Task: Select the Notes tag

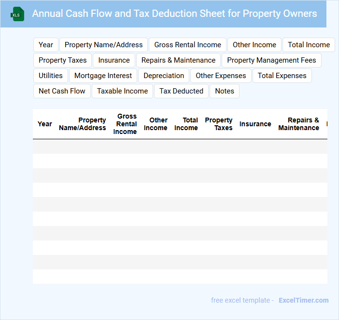Action: pyautogui.click(x=225, y=91)
